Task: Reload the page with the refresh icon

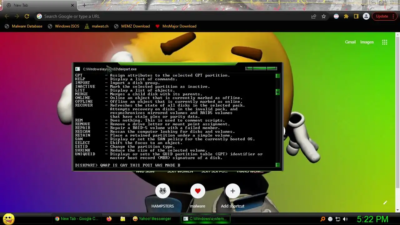Action: point(27,16)
